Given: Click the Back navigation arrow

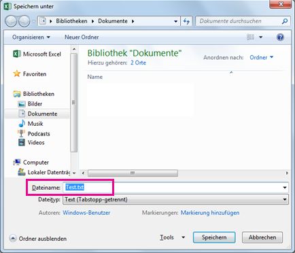Looking at the screenshot, I should 11,21.
